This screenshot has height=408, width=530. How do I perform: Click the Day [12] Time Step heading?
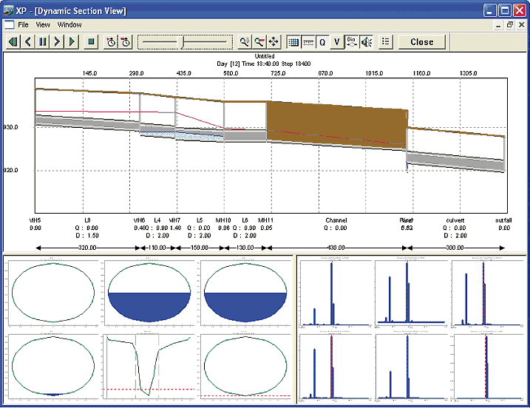point(264,64)
